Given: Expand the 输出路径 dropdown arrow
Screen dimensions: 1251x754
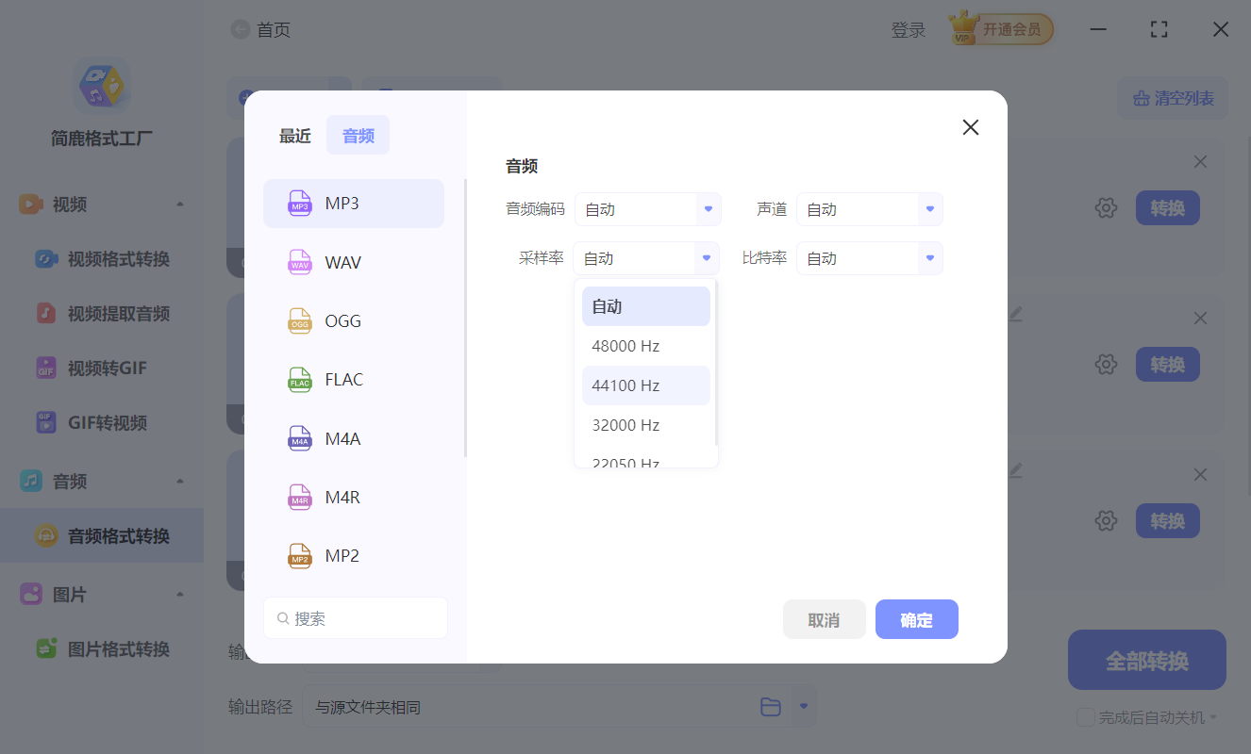Looking at the screenshot, I should coord(804,706).
